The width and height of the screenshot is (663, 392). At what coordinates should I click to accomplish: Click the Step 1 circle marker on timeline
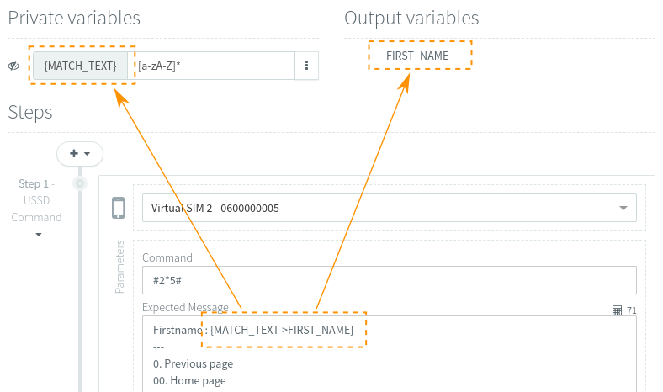tap(80, 183)
